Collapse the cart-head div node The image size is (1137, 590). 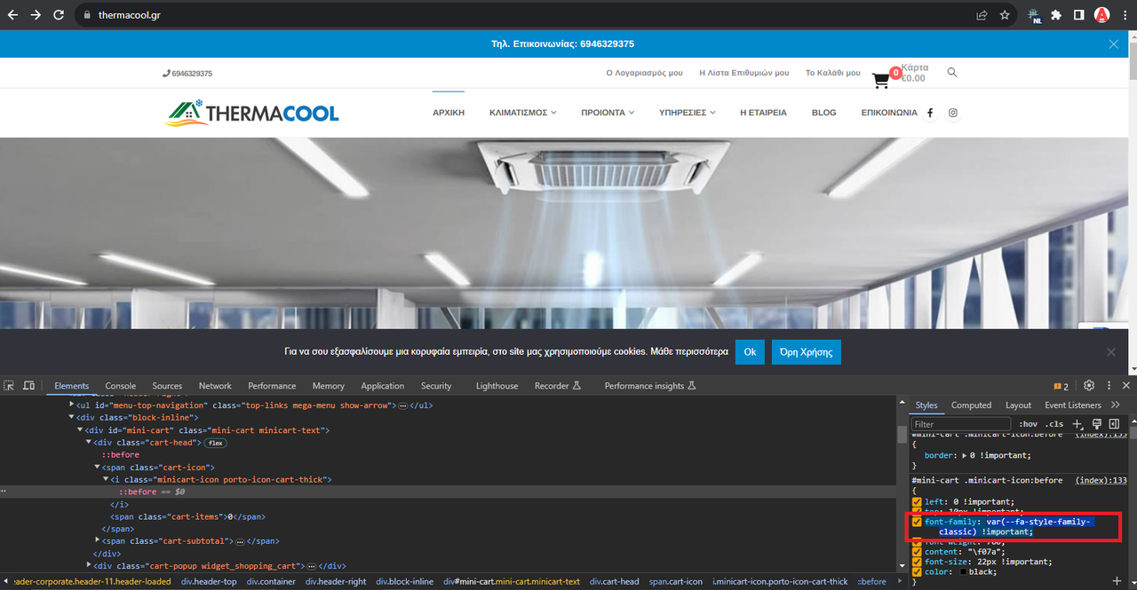click(x=89, y=442)
